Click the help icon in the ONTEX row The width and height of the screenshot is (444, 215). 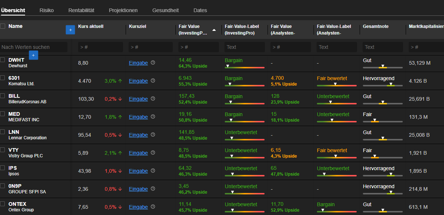click(x=153, y=207)
